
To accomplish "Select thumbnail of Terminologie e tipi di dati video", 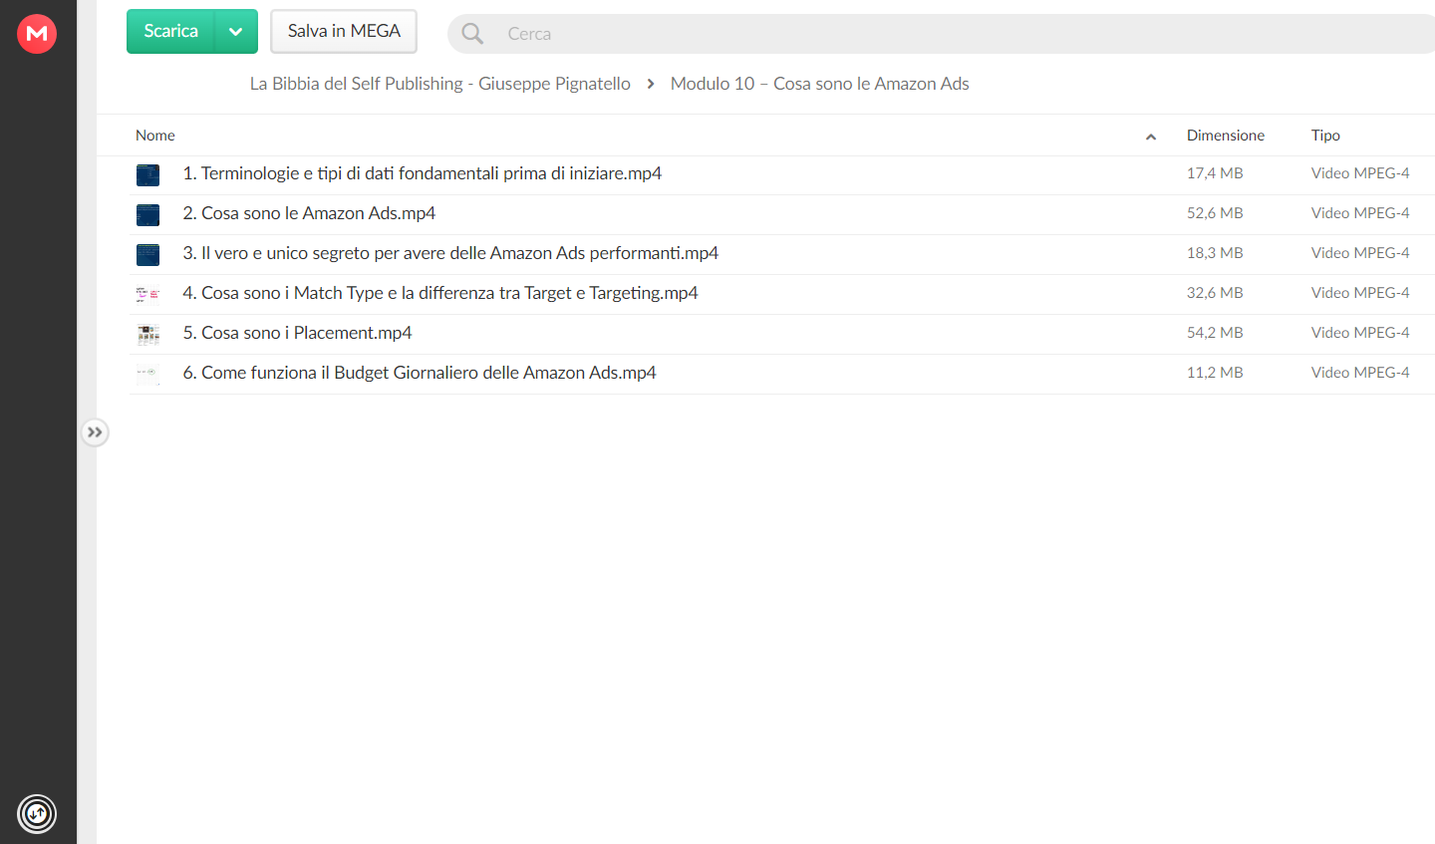I will coord(147,174).
